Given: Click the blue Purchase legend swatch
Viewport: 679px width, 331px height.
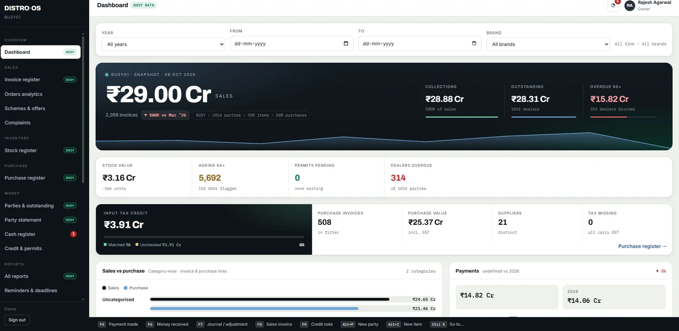Looking at the screenshot, I should click(x=125, y=288).
